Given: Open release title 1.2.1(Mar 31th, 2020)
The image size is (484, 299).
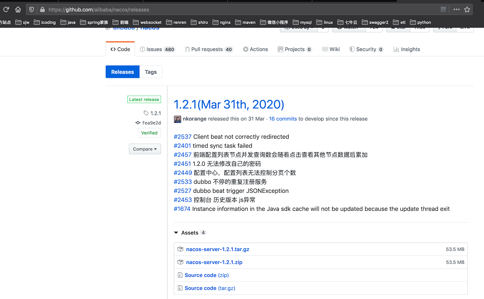Looking at the screenshot, I should (x=229, y=104).
